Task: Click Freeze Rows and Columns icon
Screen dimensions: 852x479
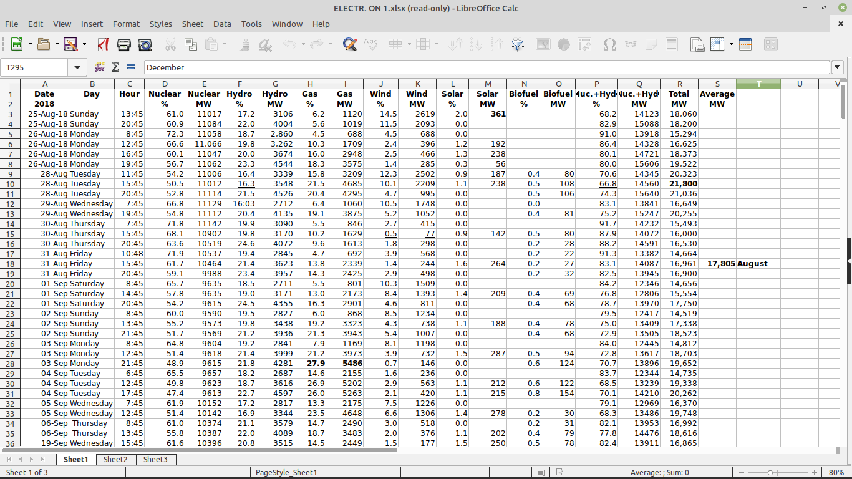Action: (x=717, y=44)
